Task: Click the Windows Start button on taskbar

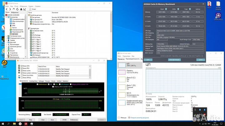Action: (3, 123)
